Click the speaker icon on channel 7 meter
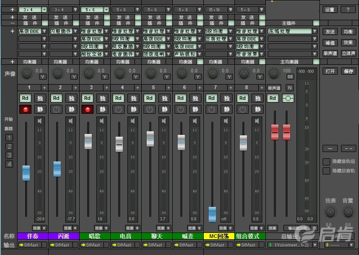 pyautogui.click(x=226, y=121)
